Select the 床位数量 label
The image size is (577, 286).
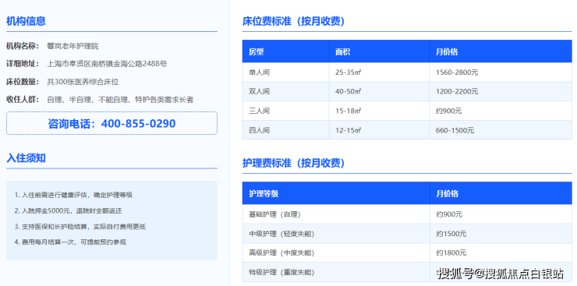(23, 82)
